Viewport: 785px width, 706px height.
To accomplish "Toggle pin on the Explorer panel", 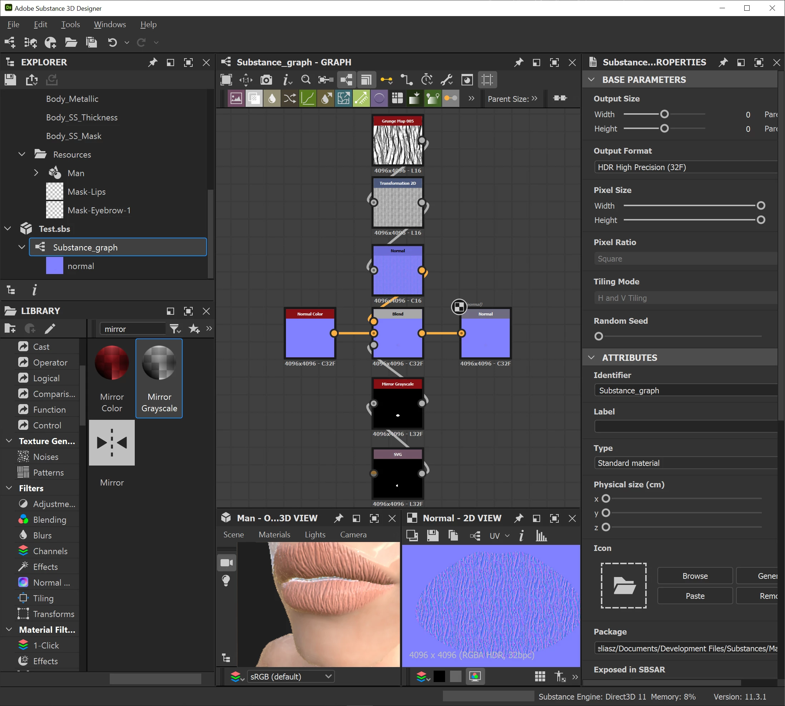I will tap(153, 63).
